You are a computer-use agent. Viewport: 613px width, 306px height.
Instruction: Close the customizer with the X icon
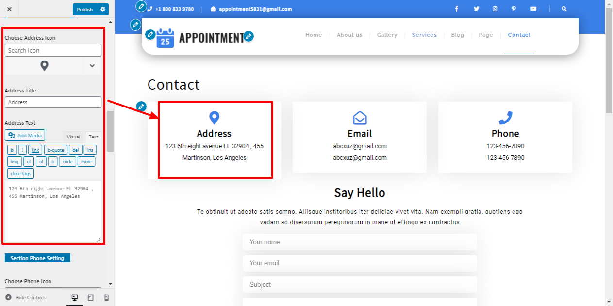click(x=9, y=9)
